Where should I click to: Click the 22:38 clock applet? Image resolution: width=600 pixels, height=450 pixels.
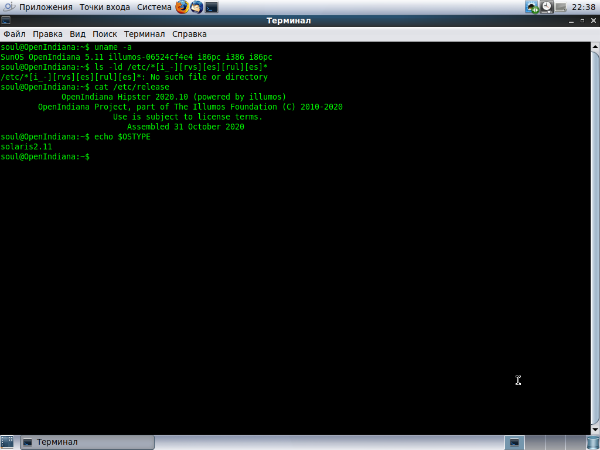click(x=583, y=7)
